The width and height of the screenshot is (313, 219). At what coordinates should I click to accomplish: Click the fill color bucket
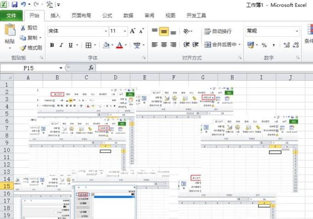point(106,45)
